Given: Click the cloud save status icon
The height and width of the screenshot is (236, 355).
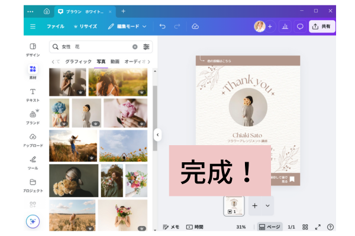Looking at the screenshot, I should tap(195, 27).
